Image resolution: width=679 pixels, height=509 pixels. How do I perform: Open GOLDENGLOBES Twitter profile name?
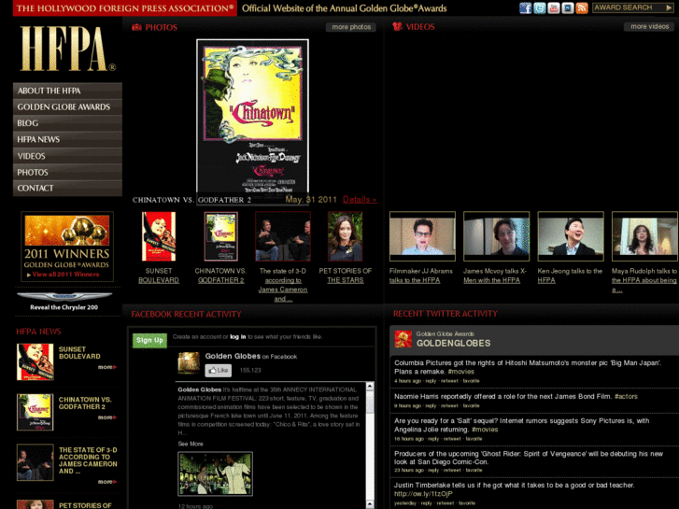(453, 343)
